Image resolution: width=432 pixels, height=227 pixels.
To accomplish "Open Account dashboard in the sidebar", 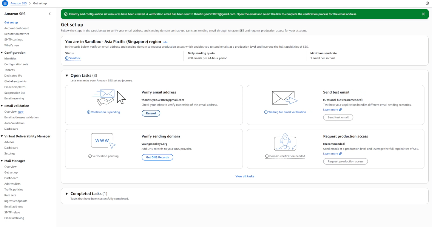I will 17,28.
